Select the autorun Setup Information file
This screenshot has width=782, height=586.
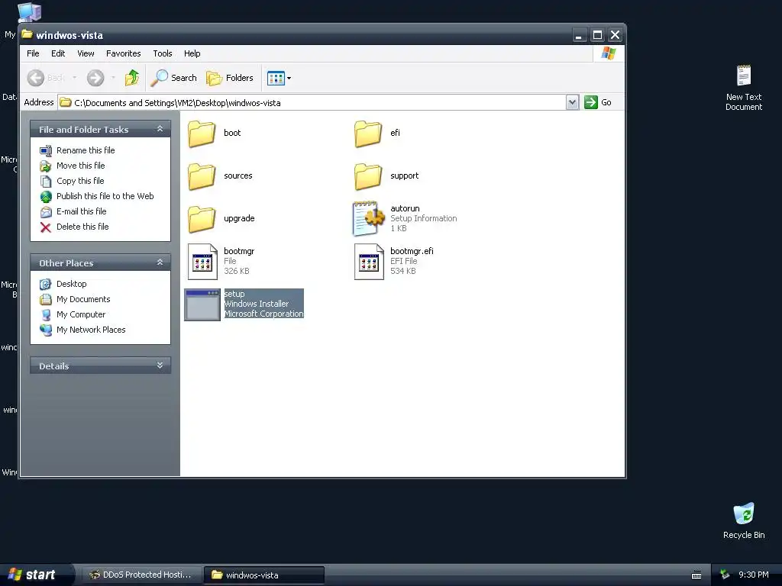click(368, 217)
